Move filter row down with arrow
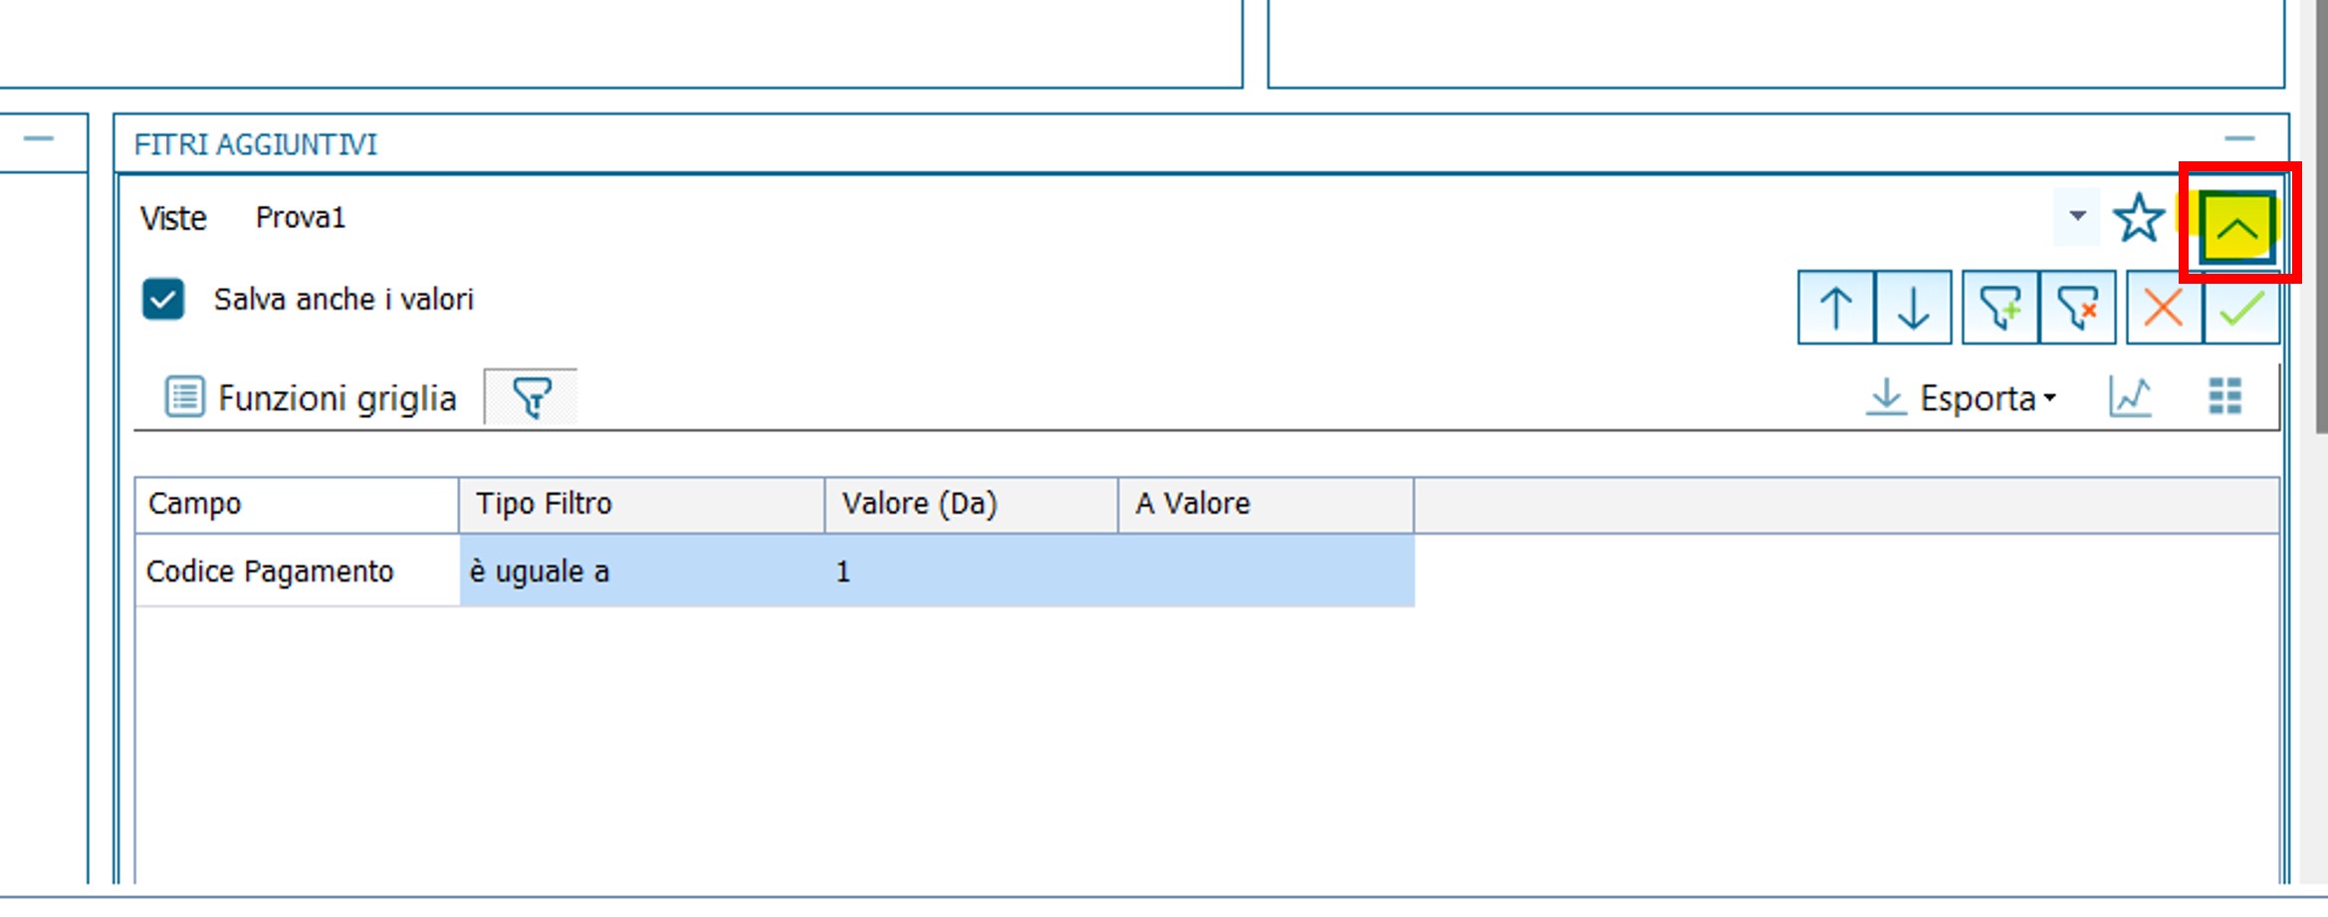 pyautogui.click(x=1913, y=308)
